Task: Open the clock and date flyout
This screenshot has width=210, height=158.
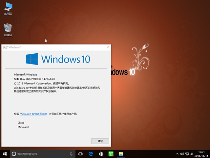Action: click(x=201, y=154)
